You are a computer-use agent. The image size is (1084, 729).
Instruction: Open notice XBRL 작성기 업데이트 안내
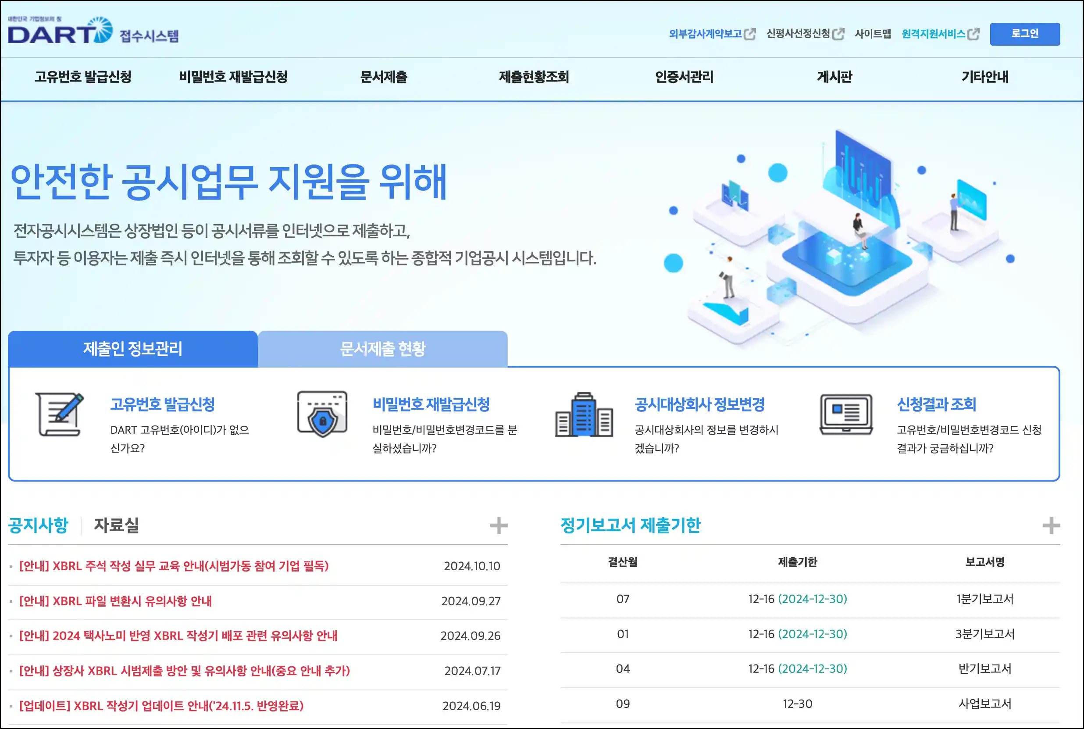tap(161, 706)
